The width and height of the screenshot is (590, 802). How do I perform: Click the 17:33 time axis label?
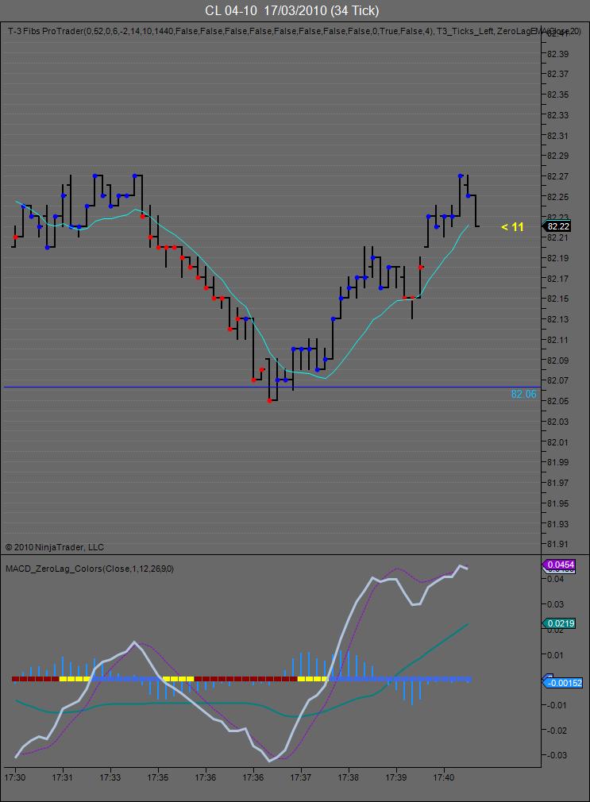coord(110,777)
